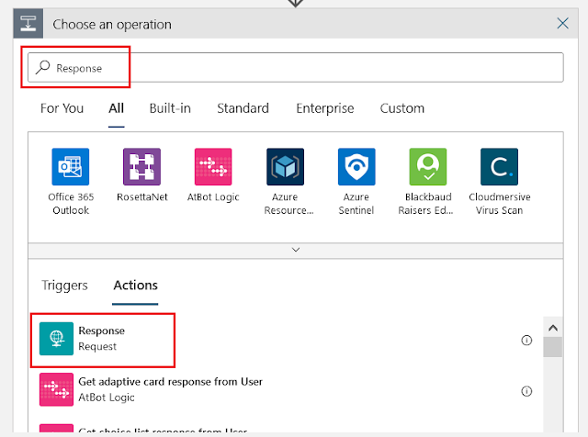Viewport: 588px width, 437px height.
Task: Choose the Blackbaud Raisers Edge connector
Action: (x=427, y=167)
